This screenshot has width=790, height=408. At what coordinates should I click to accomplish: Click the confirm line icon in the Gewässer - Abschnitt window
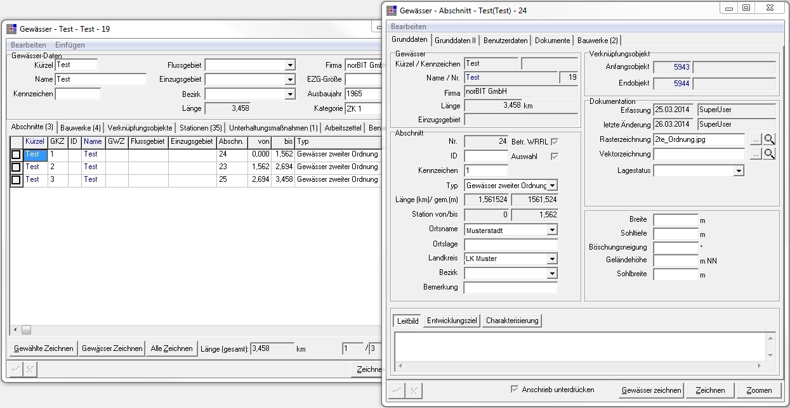(397, 391)
